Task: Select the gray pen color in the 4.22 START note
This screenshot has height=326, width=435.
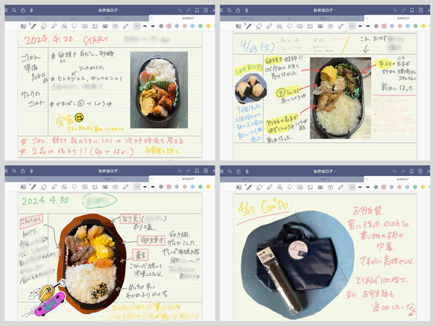Action: 161,26
